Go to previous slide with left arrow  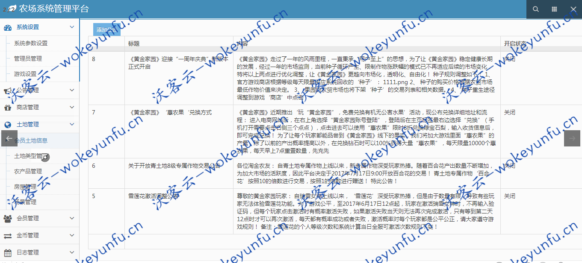pos(9,138)
